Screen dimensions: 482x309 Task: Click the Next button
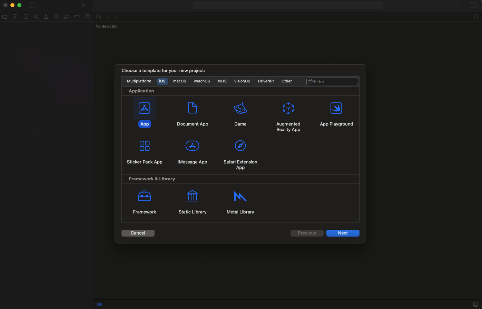(x=343, y=233)
